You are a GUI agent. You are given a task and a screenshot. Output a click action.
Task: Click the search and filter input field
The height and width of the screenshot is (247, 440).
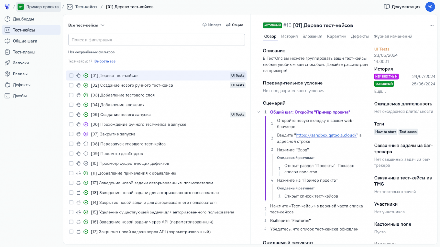coord(156,40)
